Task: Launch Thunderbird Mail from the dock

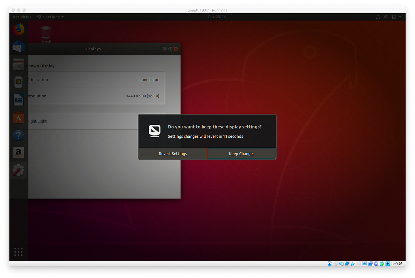Action: click(18, 47)
